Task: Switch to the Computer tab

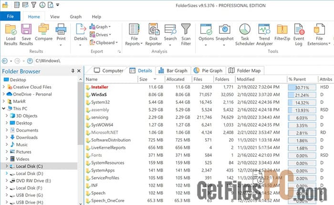Action: (x=108, y=71)
